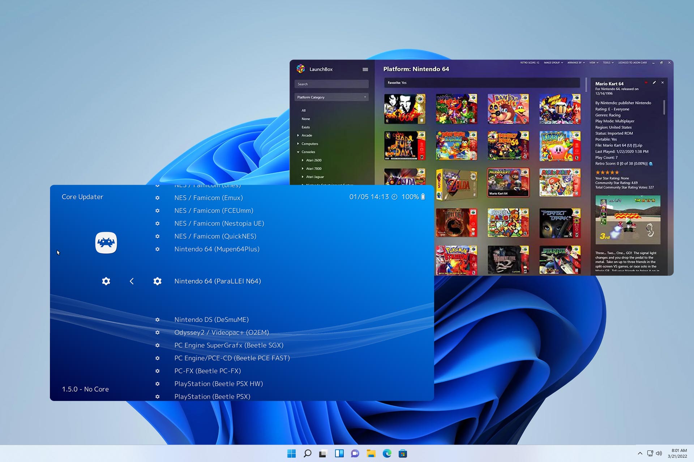Image resolution: width=694 pixels, height=462 pixels.
Task: Click the RetroArch back arrow
Action: click(132, 281)
